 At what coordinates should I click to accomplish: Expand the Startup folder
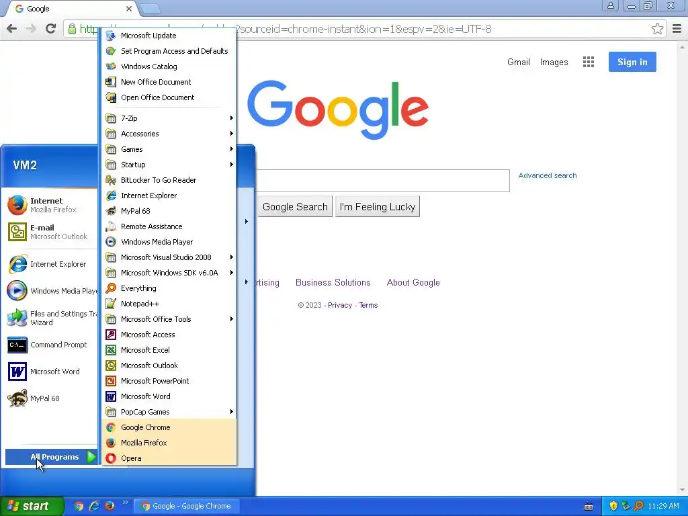tap(169, 165)
